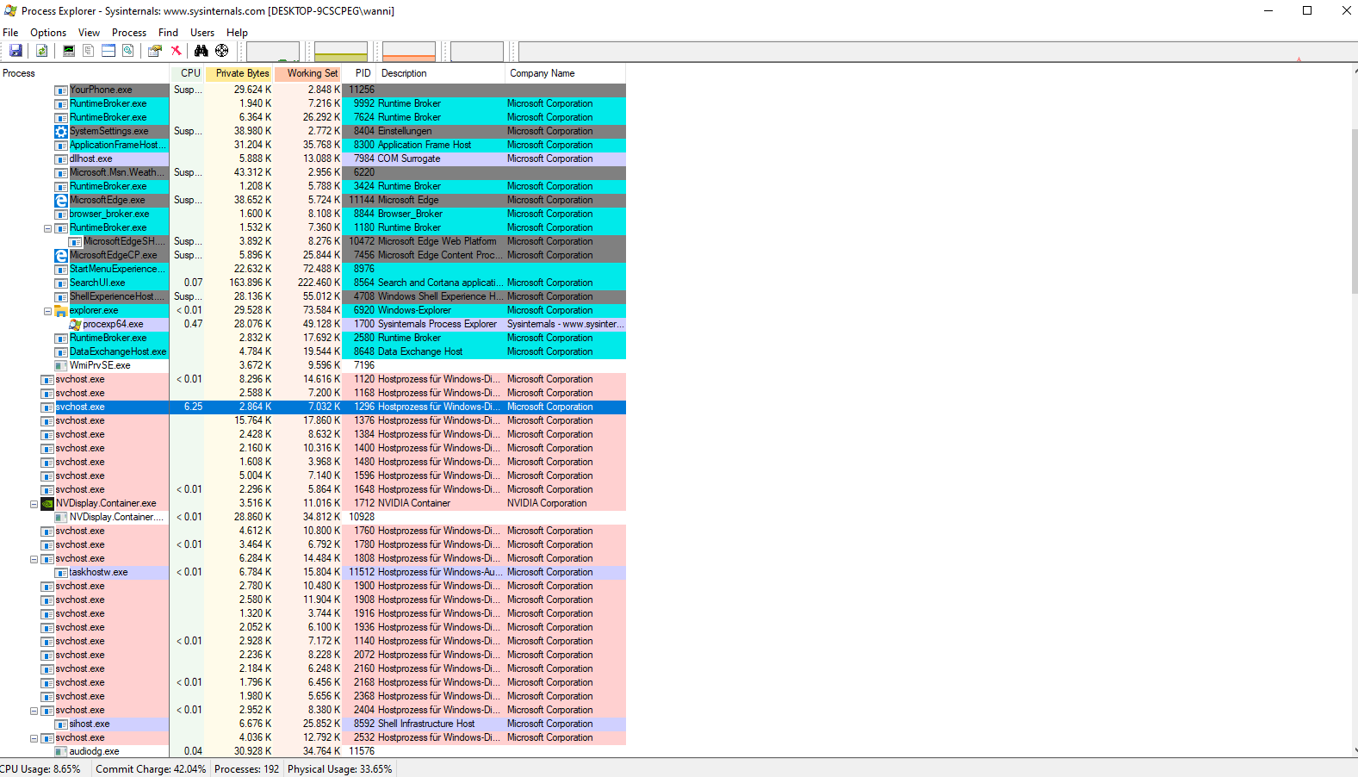Click the 'Shell Infrastructure Host' description cell
Screen dimensions: 1358x777
[426, 724]
